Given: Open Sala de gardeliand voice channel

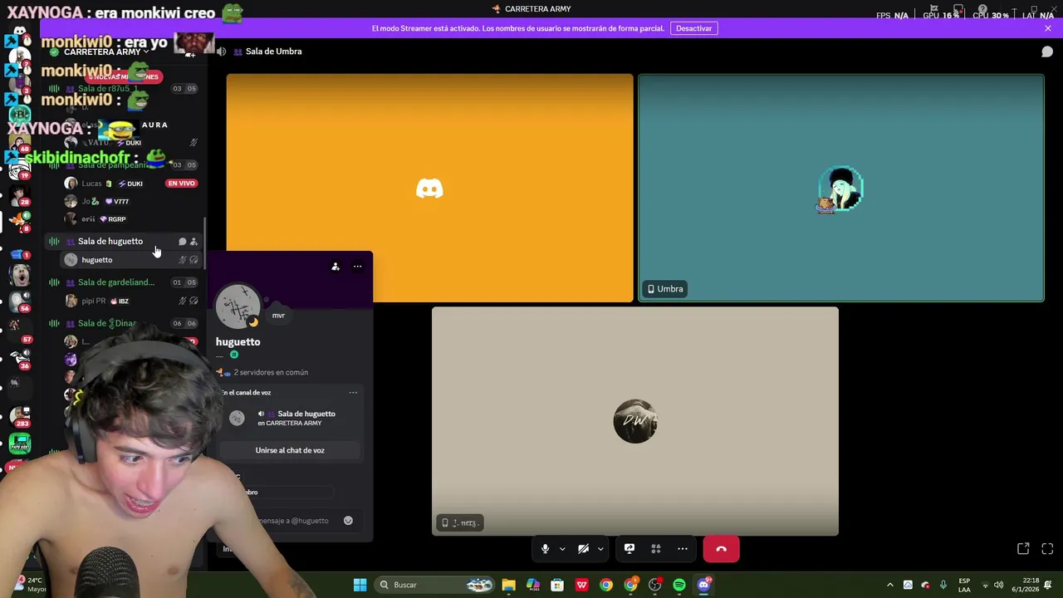Looking at the screenshot, I should pos(116,282).
